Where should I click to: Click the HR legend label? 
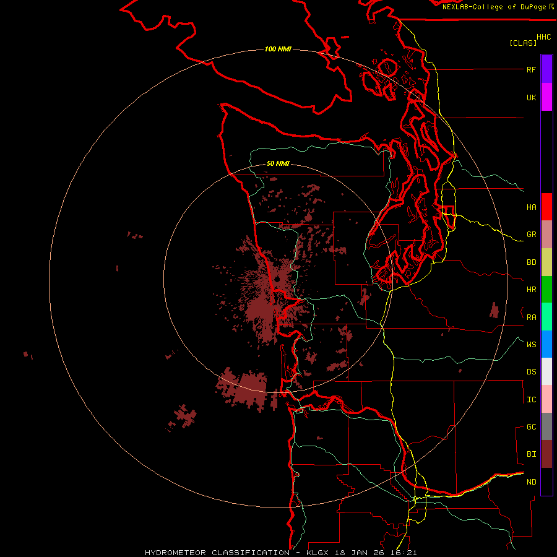[531, 290]
